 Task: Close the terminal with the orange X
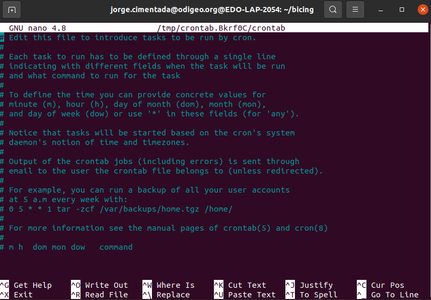click(x=421, y=10)
